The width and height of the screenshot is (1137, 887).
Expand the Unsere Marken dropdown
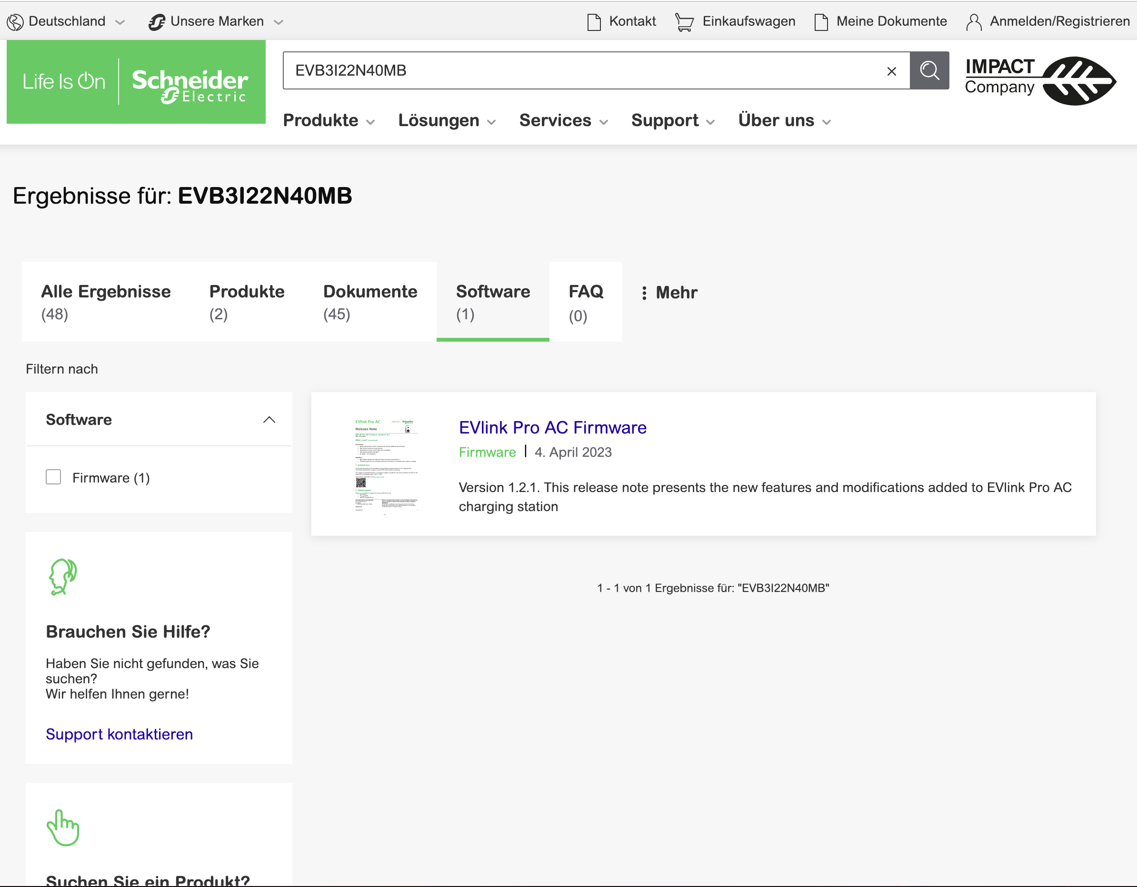[x=216, y=21]
